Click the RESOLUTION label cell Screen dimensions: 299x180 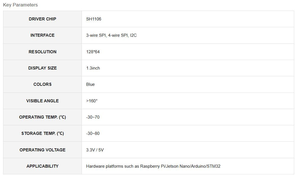42,52
